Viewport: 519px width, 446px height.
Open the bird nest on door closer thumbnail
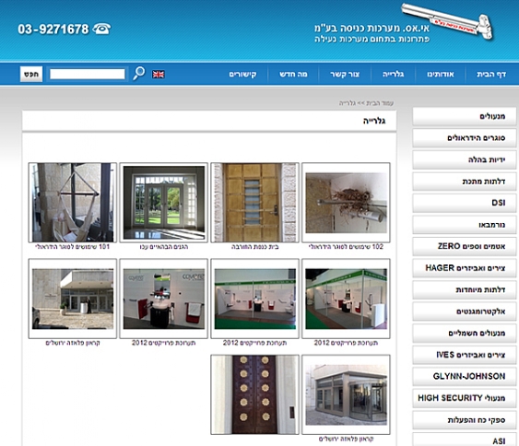coord(346,203)
